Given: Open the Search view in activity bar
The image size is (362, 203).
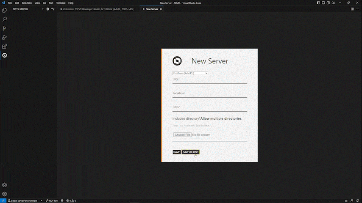Looking at the screenshot, I should click(x=4, y=19).
